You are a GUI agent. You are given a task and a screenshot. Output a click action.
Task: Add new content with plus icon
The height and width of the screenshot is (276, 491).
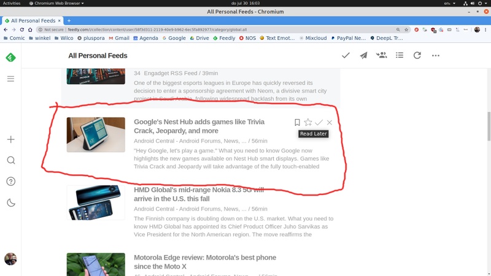(10, 139)
